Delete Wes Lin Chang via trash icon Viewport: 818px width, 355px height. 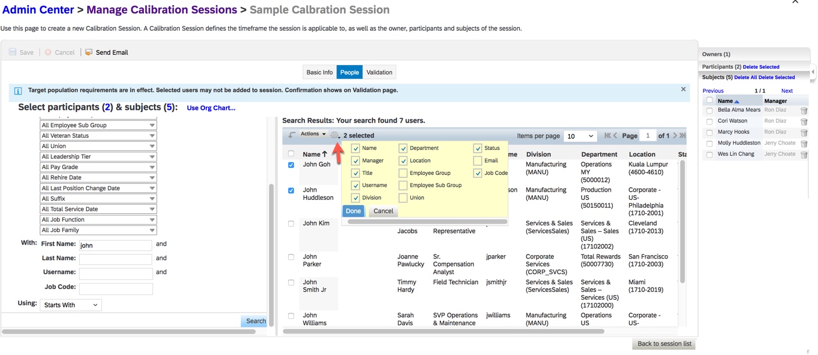[804, 155]
